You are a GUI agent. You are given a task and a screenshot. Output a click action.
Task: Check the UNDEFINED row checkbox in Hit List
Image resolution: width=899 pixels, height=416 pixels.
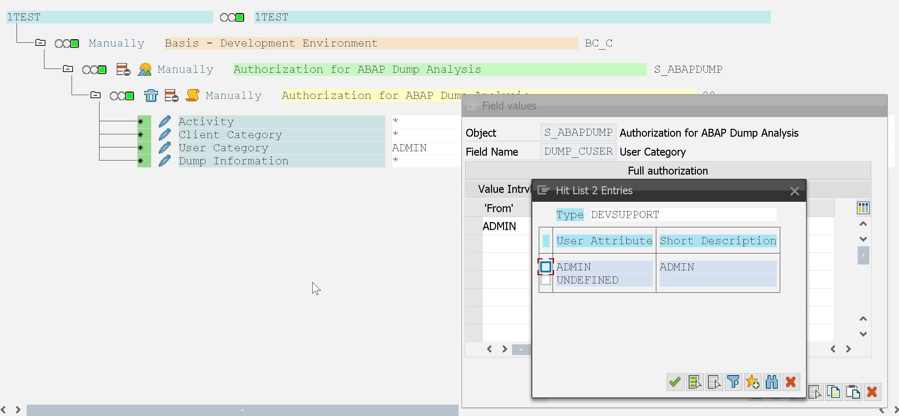pos(545,280)
